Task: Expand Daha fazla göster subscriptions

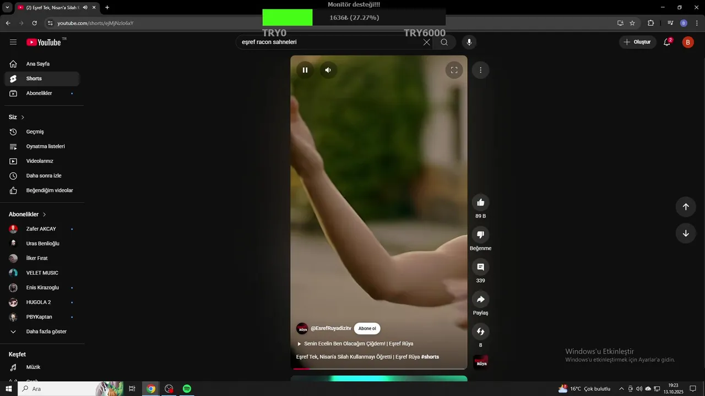Action: [x=42, y=332]
